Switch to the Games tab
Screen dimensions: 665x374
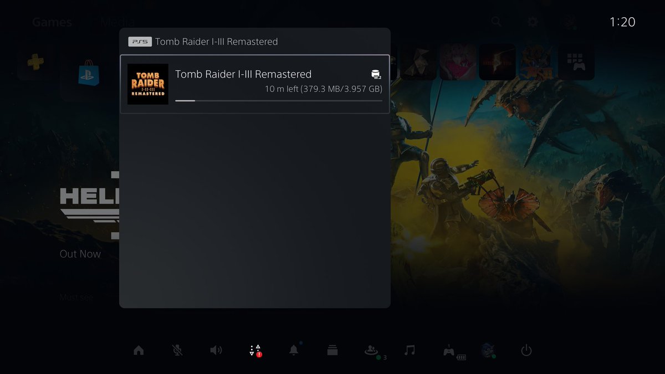click(52, 22)
